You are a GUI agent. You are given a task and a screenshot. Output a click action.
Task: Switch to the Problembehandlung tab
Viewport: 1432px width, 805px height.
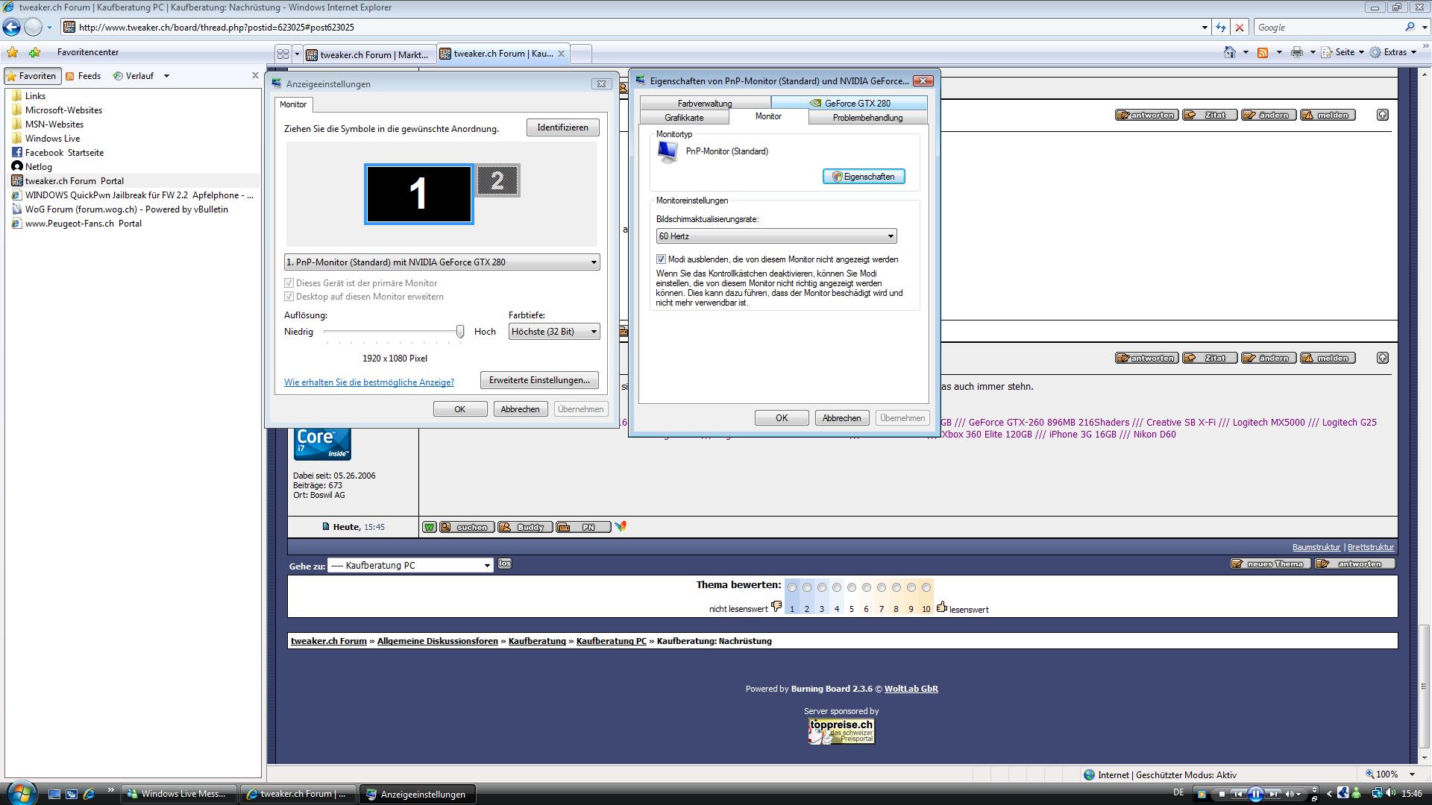(x=867, y=118)
